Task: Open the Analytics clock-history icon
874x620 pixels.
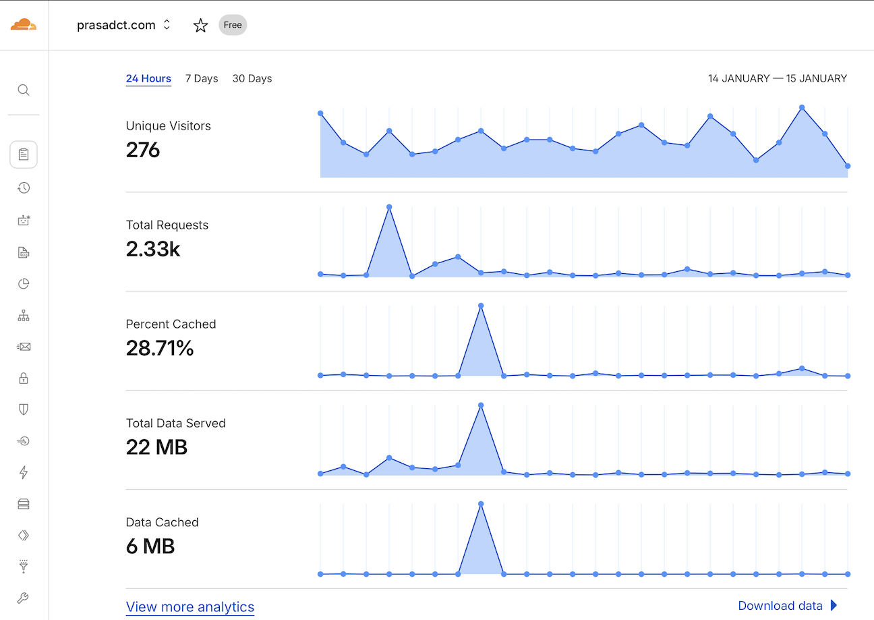Action: pyautogui.click(x=24, y=188)
